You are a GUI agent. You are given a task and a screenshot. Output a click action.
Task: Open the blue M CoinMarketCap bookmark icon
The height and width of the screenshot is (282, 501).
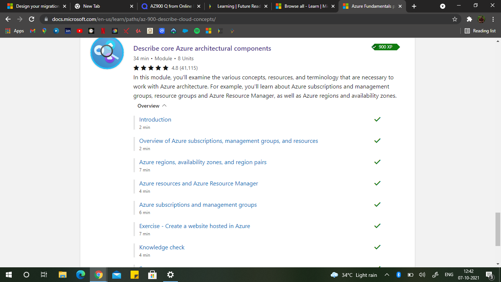(x=162, y=31)
